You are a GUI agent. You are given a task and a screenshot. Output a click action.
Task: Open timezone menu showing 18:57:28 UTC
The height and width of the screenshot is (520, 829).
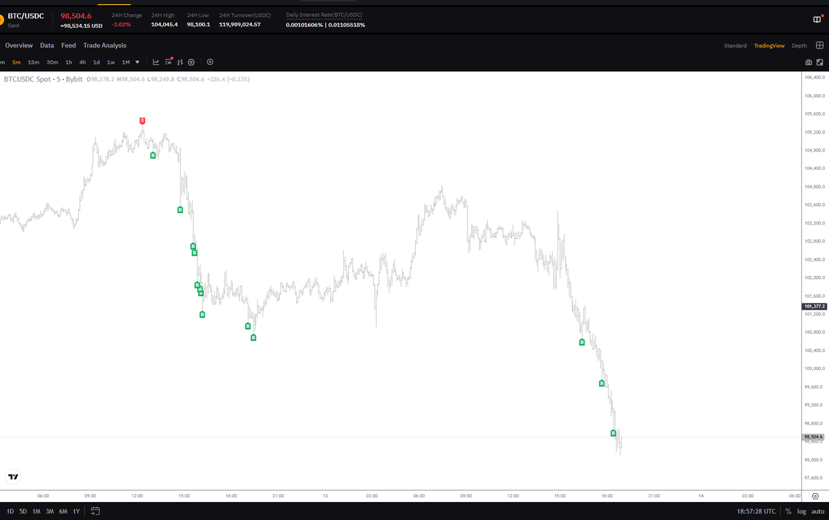tap(756, 511)
